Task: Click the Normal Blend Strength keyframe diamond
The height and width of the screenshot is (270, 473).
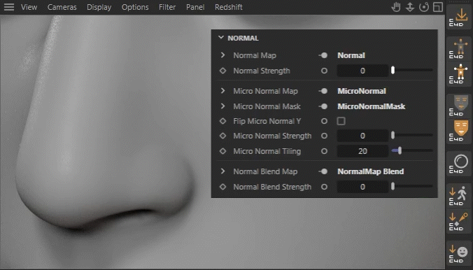Action: (x=223, y=187)
